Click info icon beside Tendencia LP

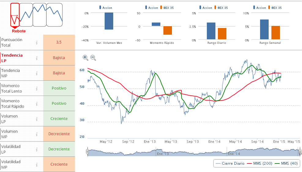coord(37,58)
